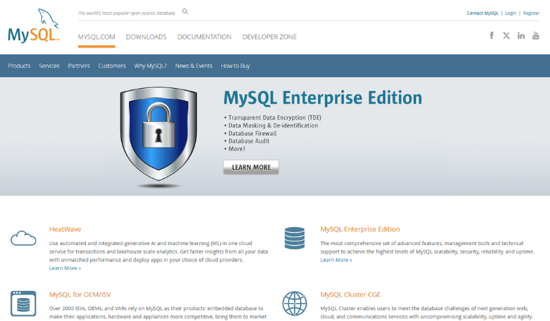Click the Database Firewall bullet

pos(252,133)
